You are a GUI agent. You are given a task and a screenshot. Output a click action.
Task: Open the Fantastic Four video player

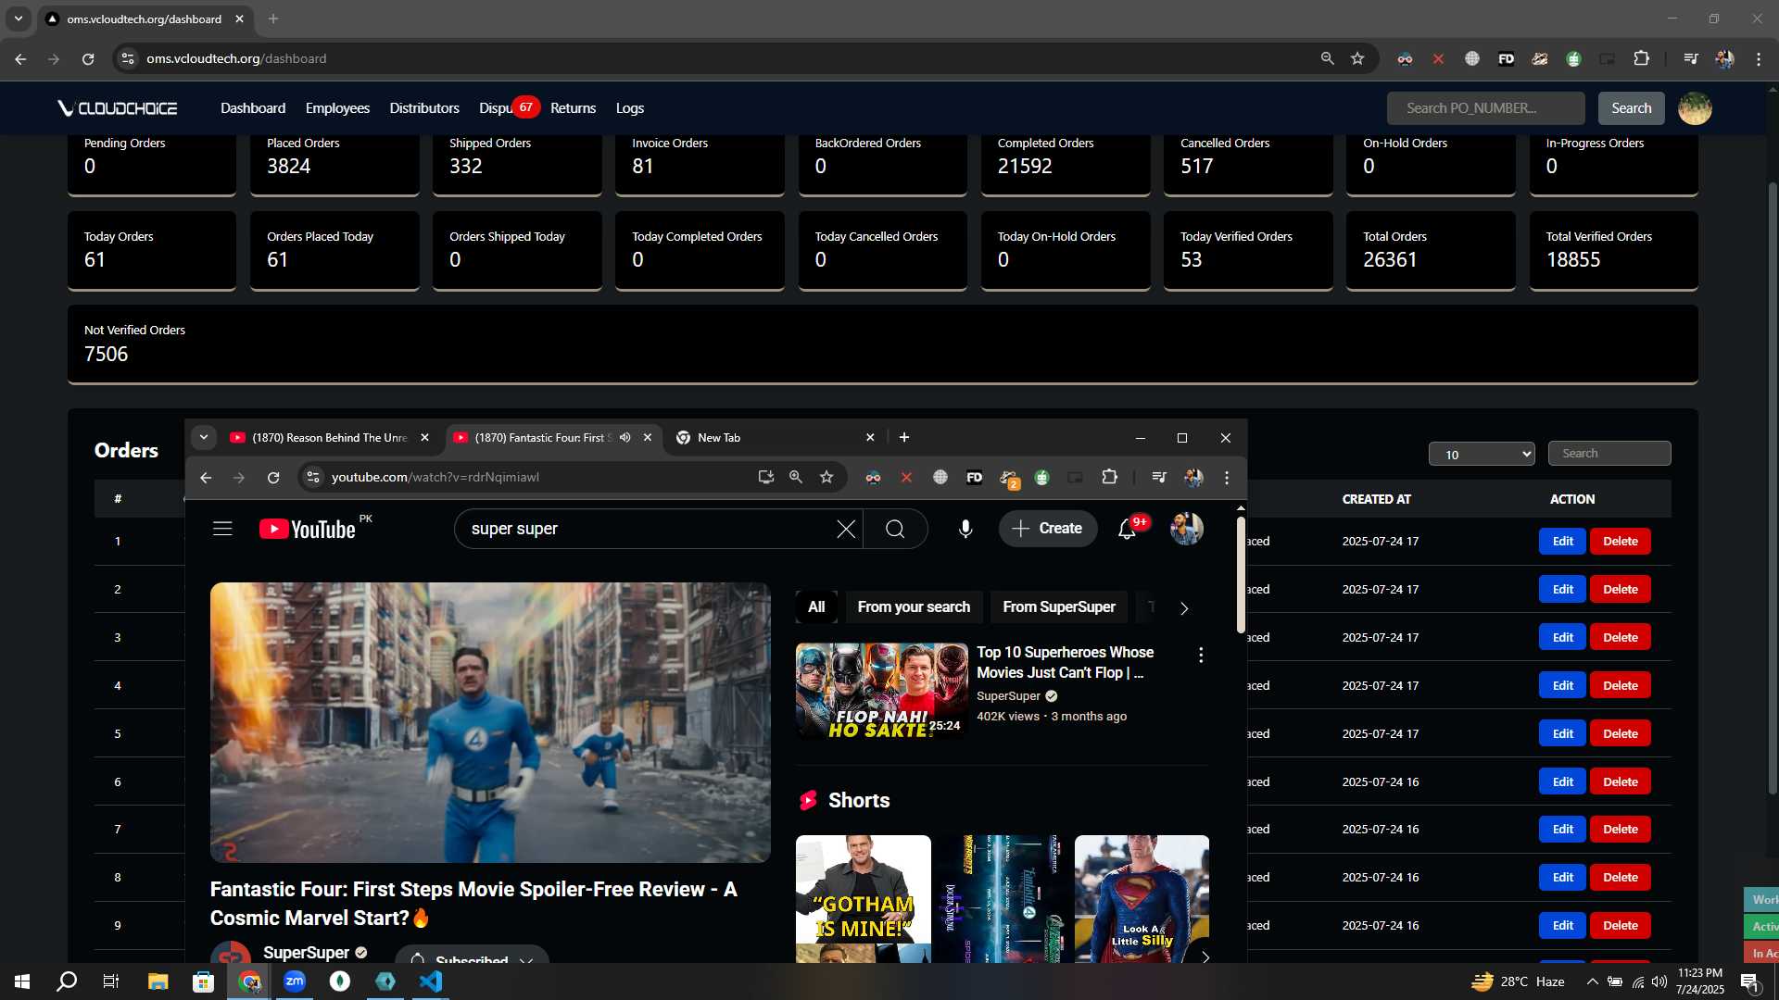(490, 722)
